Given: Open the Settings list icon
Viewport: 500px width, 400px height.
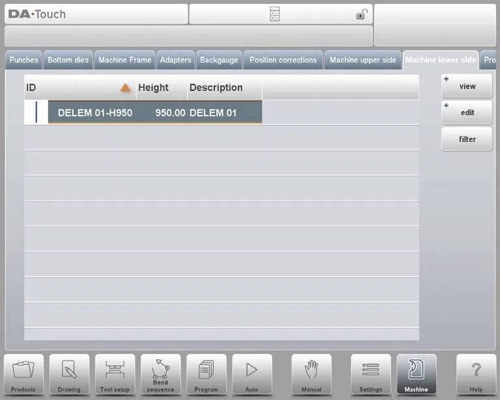Looking at the screenshot, I should pyautogui.click(x=370, y=375).
